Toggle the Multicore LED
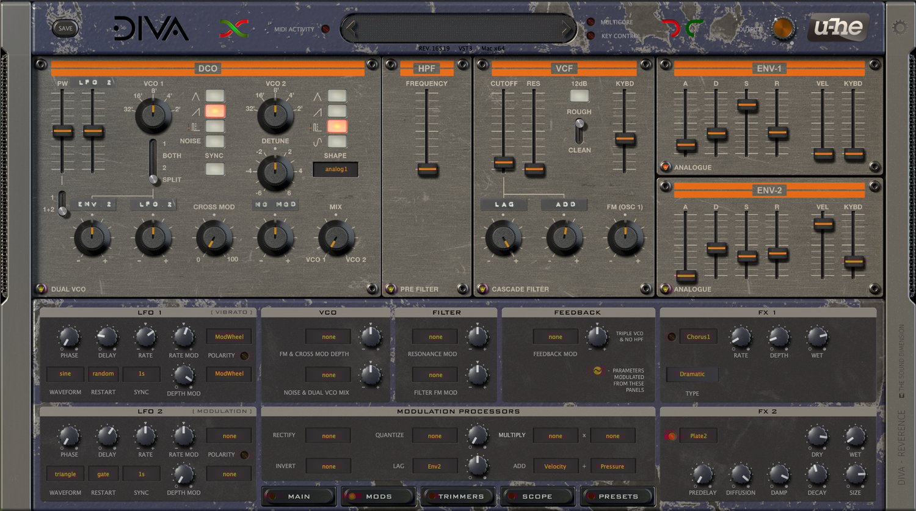 pos(591,22)
